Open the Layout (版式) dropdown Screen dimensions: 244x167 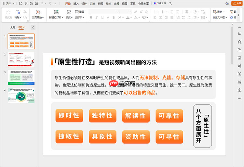tap(69, 18)
